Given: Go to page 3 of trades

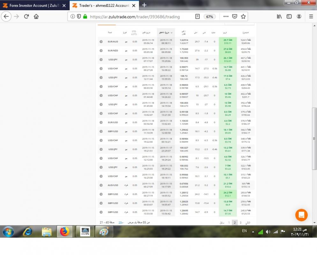Looking at the screenshot, I should (240, 223).
